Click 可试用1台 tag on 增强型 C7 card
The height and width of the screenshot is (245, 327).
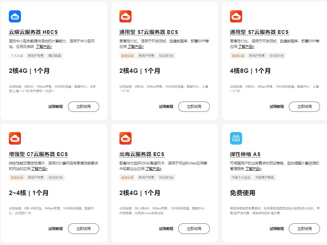pos(55,177)
